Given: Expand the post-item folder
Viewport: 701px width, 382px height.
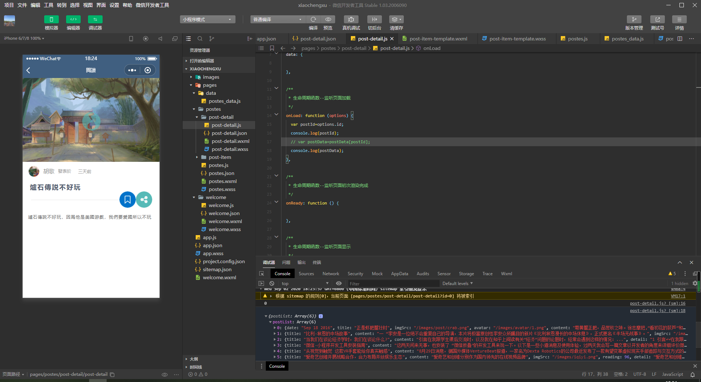Looking at the screenshot, I should [x=197, y=157].
